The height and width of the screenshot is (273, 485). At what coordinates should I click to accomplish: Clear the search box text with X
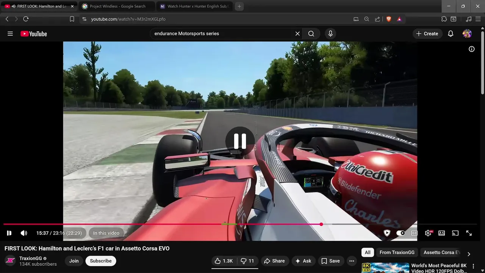pyautogui.click(x=297, y=34)
